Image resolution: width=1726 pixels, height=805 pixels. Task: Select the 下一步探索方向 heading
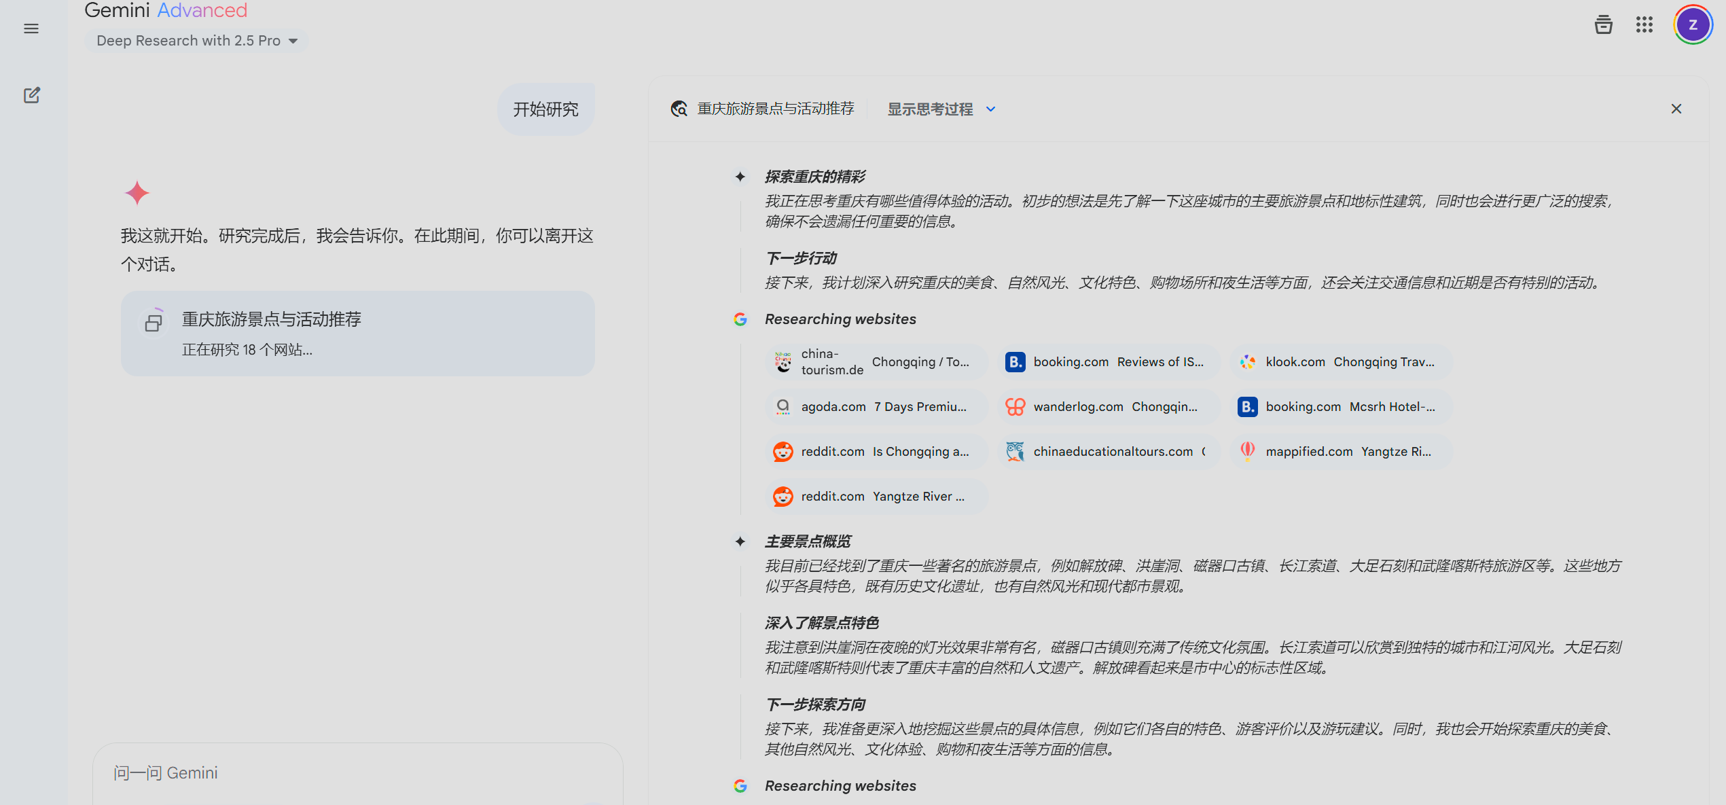point(815,704)
